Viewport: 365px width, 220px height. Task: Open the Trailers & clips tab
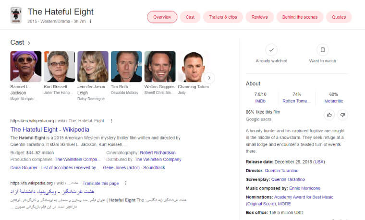(223, 17)
